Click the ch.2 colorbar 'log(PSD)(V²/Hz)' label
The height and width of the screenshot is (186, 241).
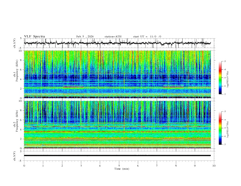pyautogui.click(x=228, y=129)
